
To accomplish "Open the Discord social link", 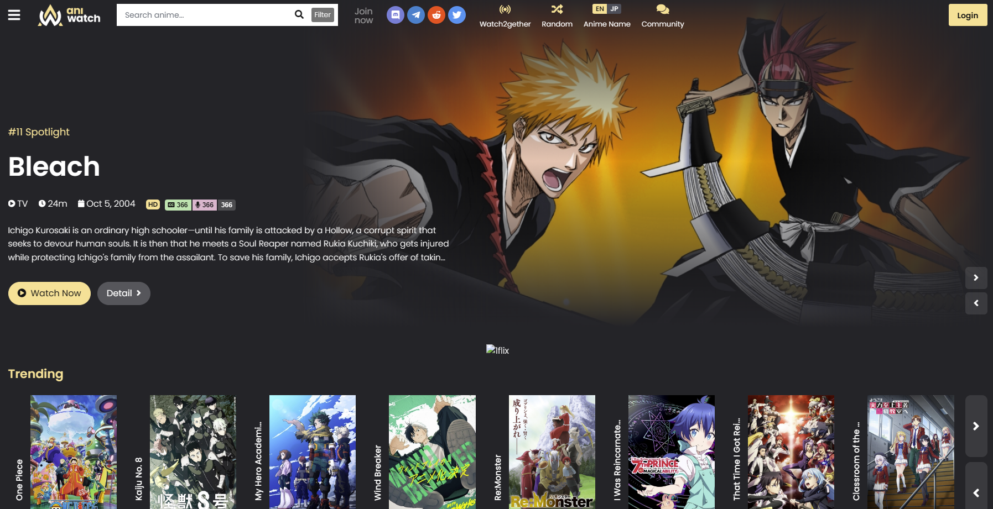I will click(x=395, y=15).
